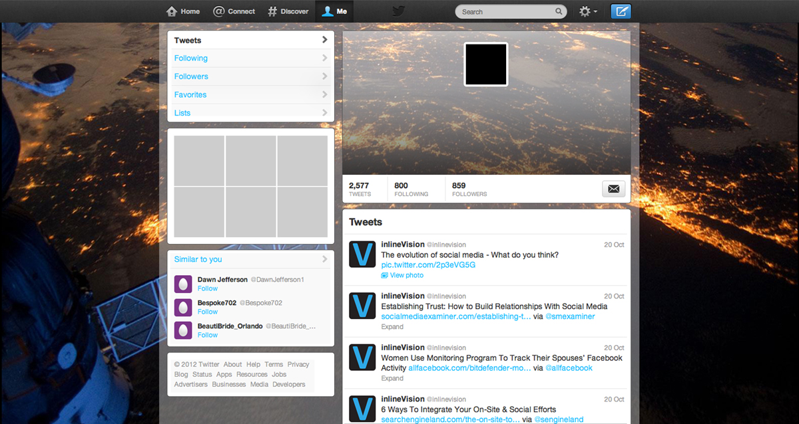Open the @smexaminer mention
This screenshot has height=424, width=799.
click(x=570, y=316)
